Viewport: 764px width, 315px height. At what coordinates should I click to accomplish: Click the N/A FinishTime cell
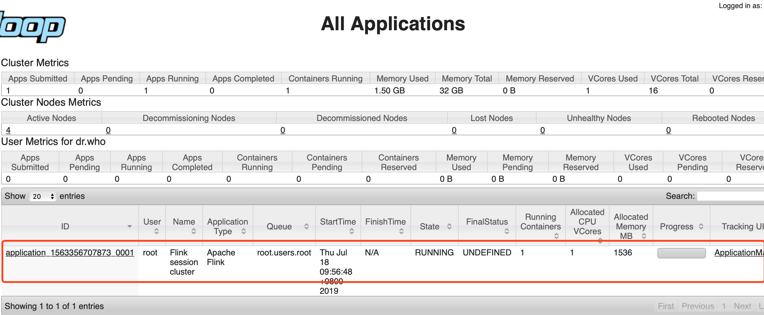pyautogui.click(x=372, y=253)
